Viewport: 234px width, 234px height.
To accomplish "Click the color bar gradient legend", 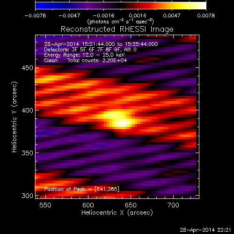I will [121, 6].
